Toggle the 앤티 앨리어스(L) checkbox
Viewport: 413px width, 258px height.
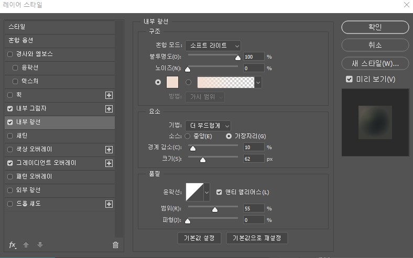pos(219,192)
